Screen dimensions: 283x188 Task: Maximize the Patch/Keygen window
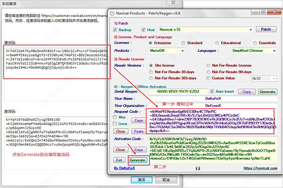264,12
